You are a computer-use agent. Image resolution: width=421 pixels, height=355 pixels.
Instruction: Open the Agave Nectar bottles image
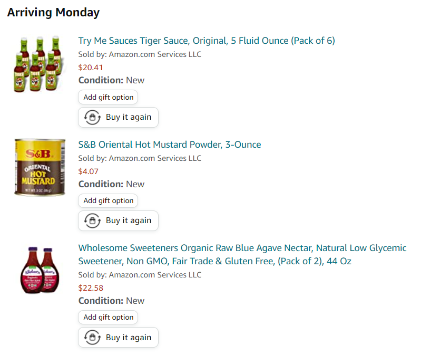(40, 269)
